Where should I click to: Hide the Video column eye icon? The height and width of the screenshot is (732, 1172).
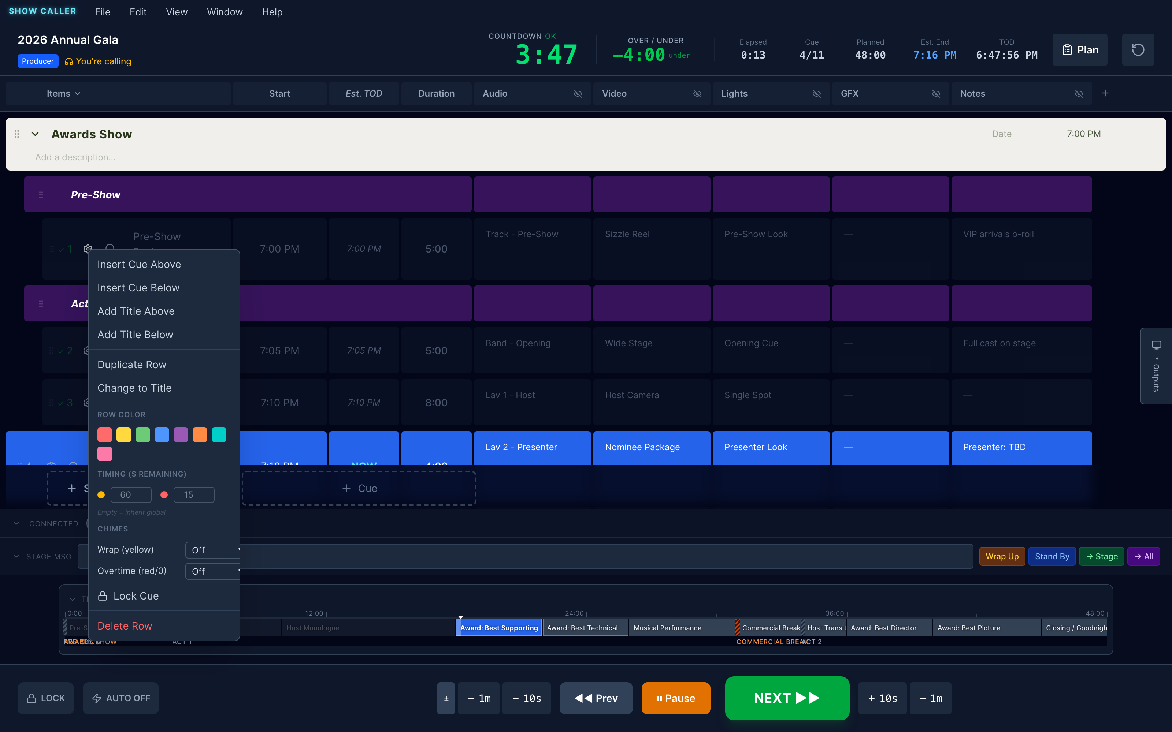(x=697, y=94)
